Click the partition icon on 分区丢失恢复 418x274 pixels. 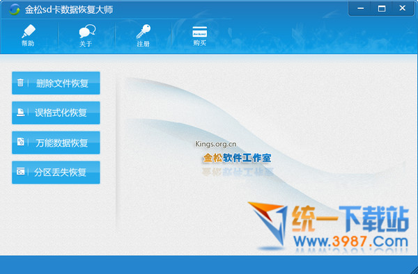click(x=20, y=172)
